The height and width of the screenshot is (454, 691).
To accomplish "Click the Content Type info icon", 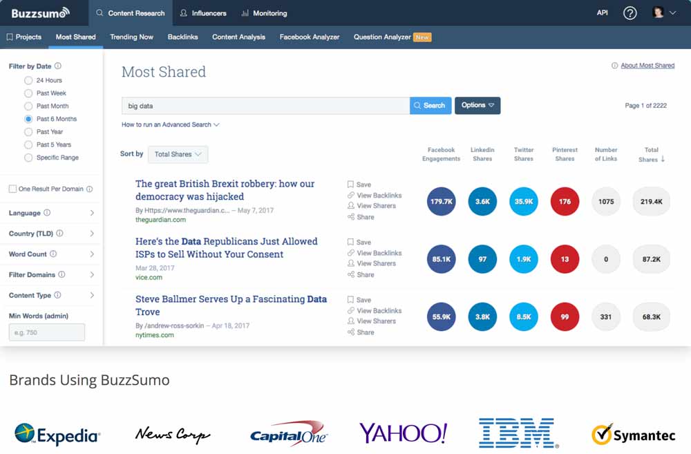I will tap(57, 295).
